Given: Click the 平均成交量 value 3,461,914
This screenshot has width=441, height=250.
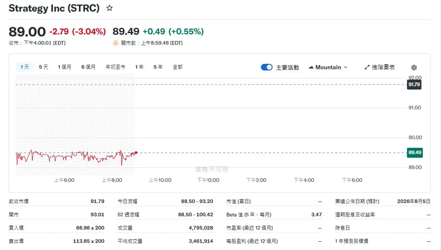Looking at the screenshot, I should [x=201, y=241].
